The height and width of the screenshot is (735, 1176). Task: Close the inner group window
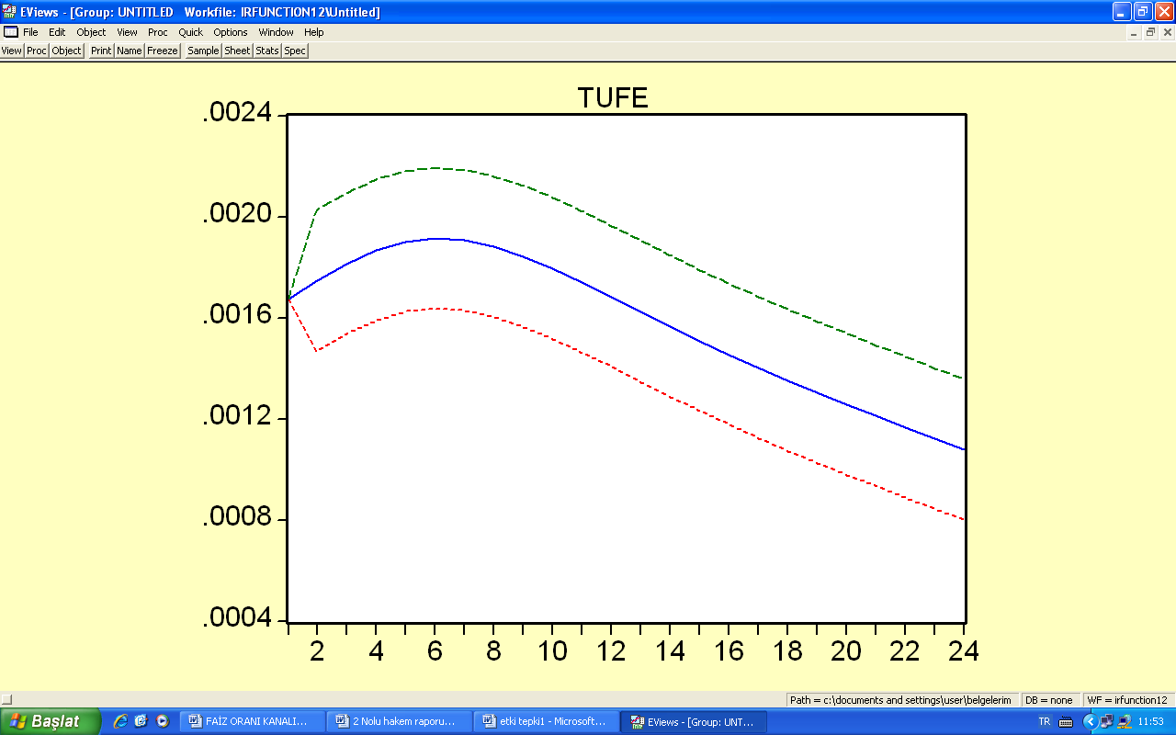coord(1166,32)
